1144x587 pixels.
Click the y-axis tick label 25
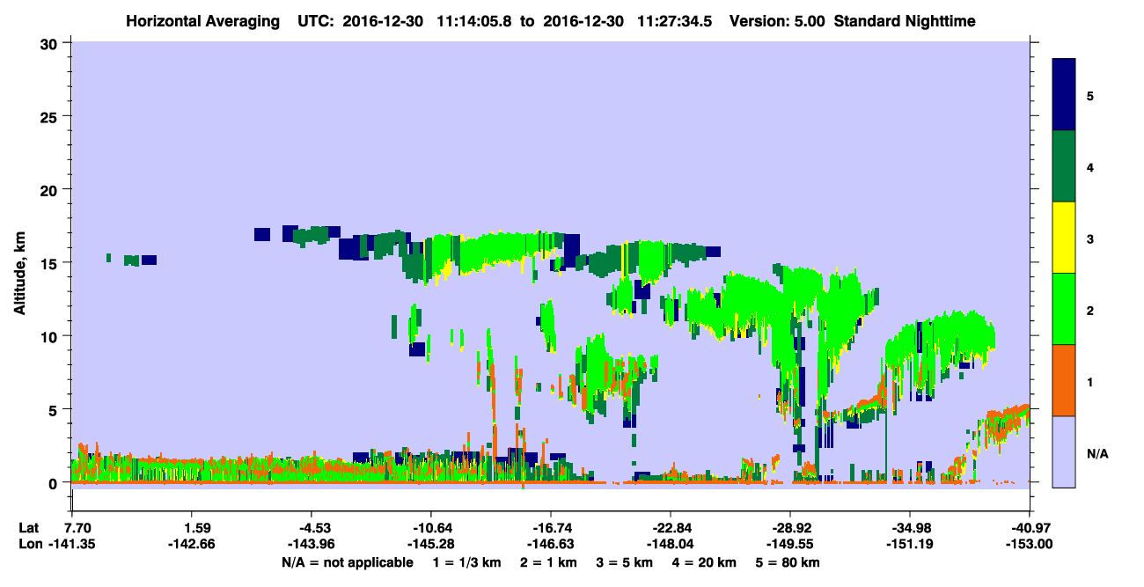51,116
